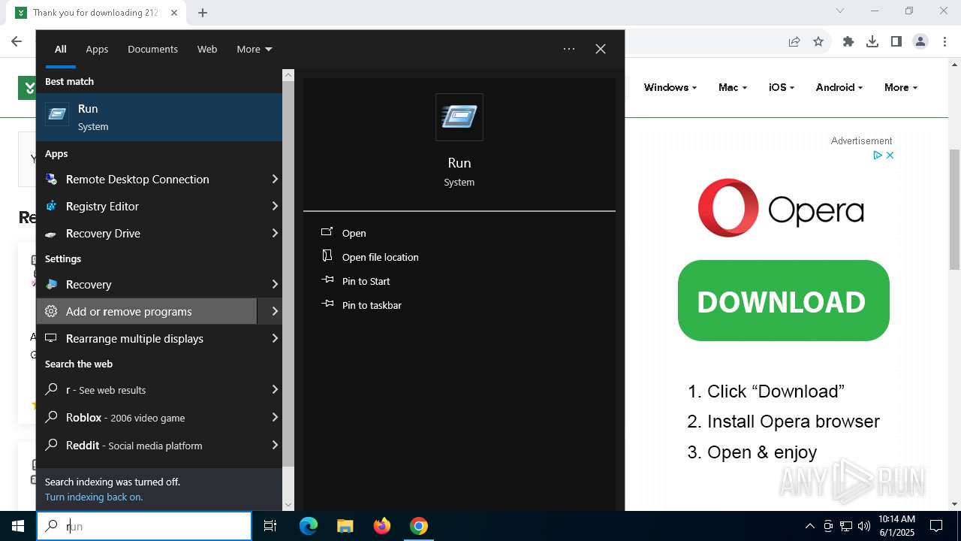
Task: Open a new Chrome tab
Action: 203,13
